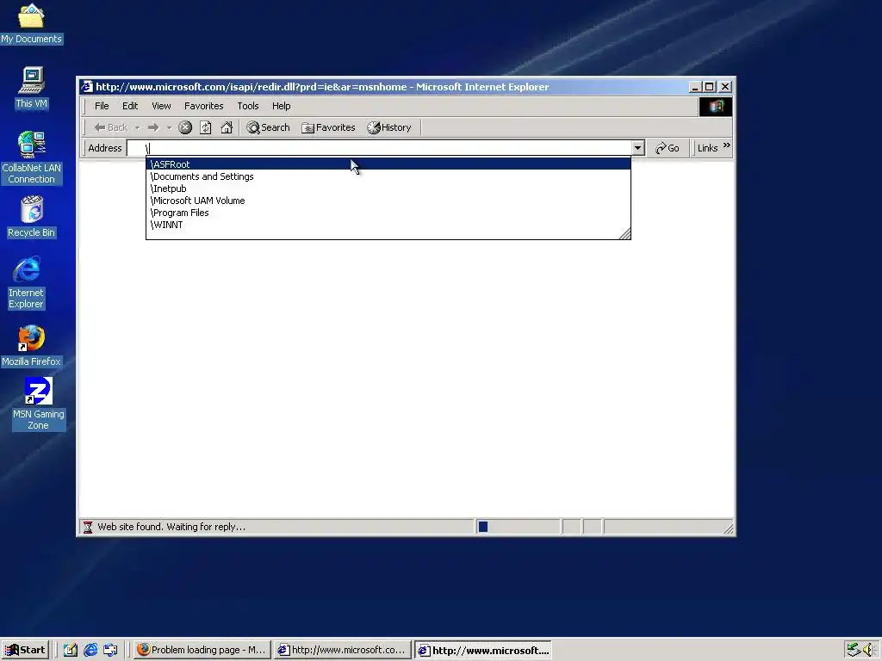Minimize the Internet Explorer window
Screen dimensions: 882x661
[x=695, y=87]
